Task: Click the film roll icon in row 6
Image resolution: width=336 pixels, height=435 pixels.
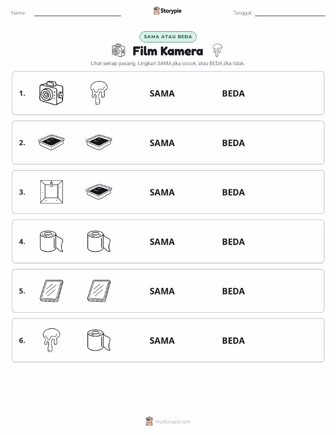Action: point(99,340)
